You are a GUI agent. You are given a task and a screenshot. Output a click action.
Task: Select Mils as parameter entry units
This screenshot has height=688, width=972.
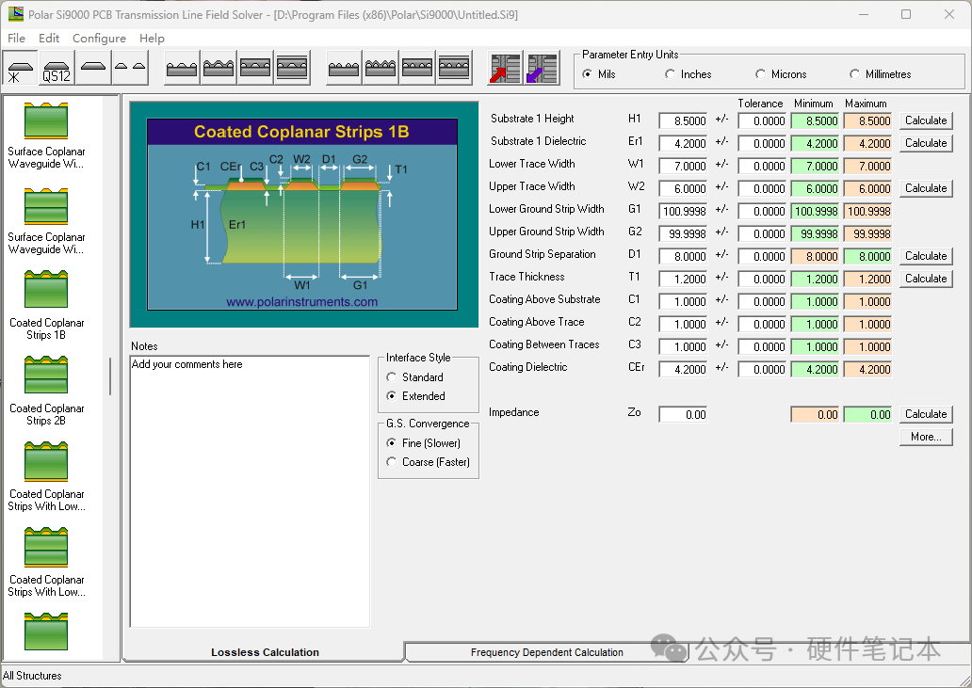click(x=599, y=74)
